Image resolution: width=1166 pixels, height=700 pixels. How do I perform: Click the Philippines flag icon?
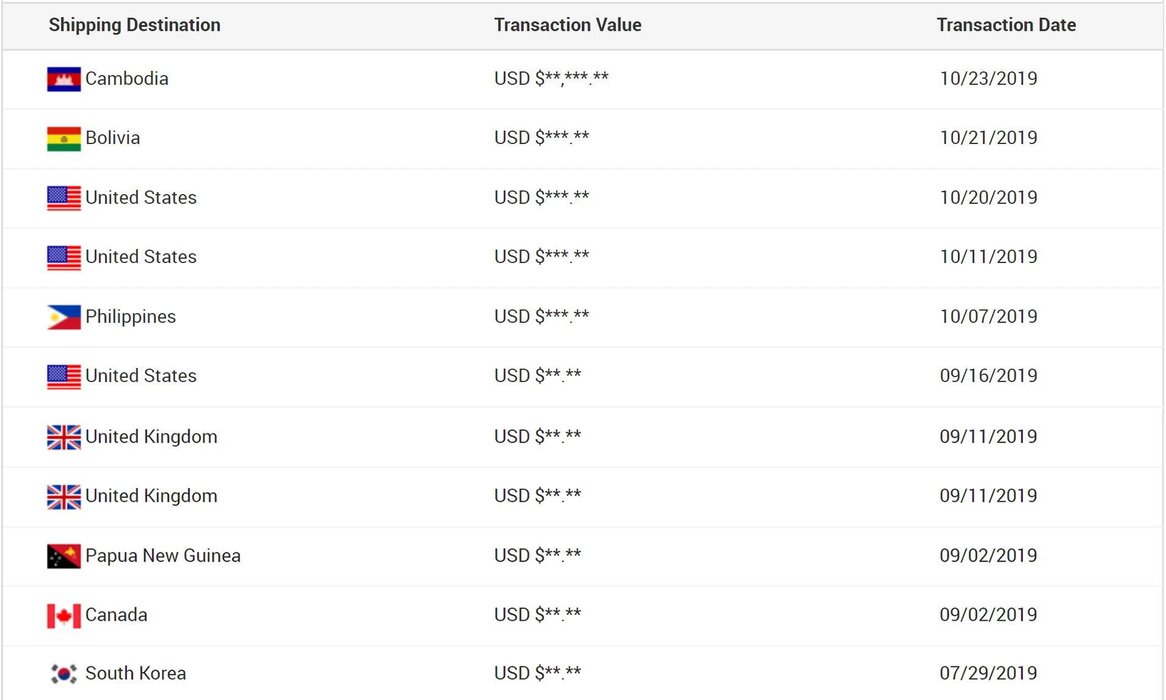pyautogui.click(x=63, y=317)
